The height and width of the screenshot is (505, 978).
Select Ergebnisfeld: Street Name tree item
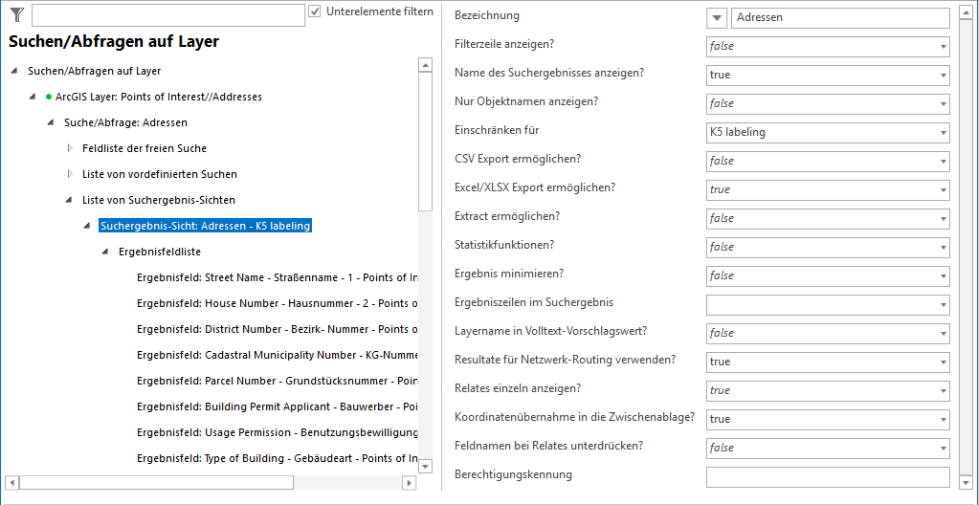pyautogui.click(x=277, y=277)
